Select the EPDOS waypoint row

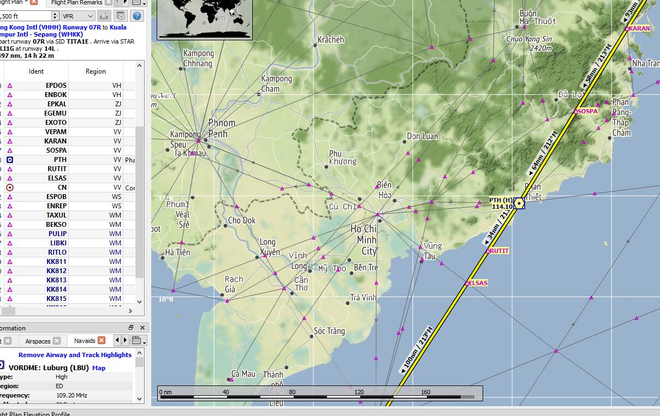click(x=68, y=86)
